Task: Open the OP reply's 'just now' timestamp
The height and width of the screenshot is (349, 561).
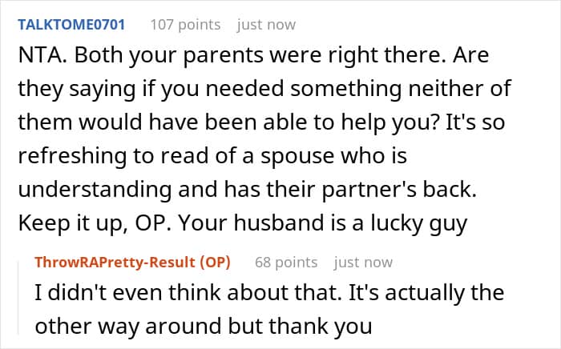Action: pyautogui.click(x=363, y=263)
